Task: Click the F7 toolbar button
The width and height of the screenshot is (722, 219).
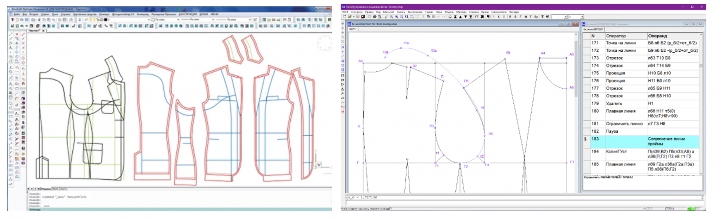Action: pyautogui.click(x=477, y=17)
